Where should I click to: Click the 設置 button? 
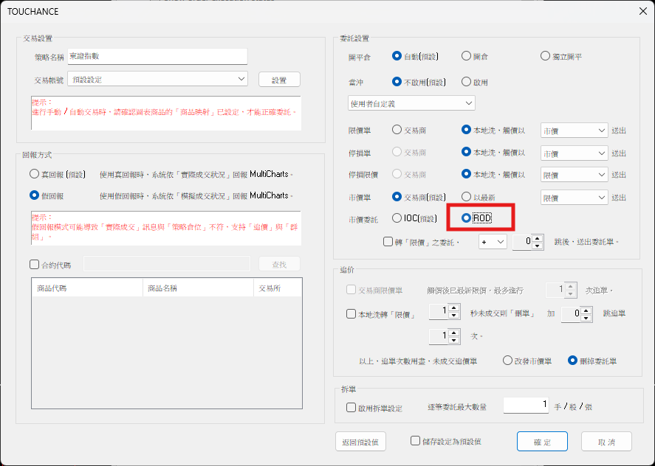click(x=279, y=80)
